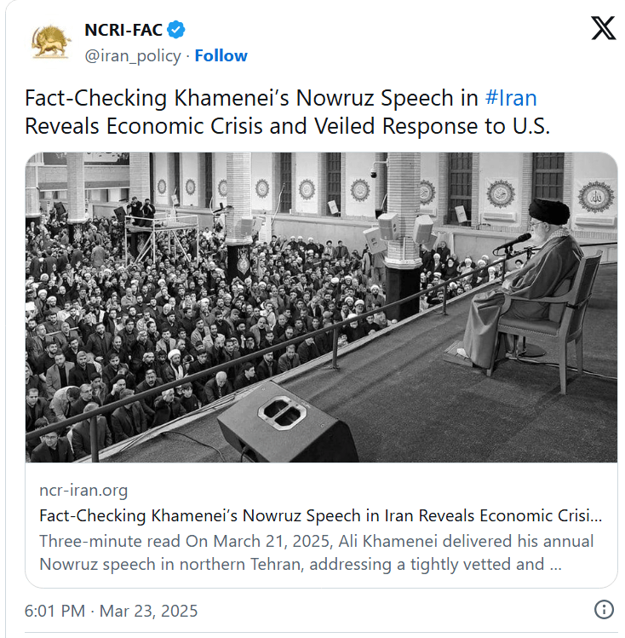Click the scaffold camera platform in the photo
The height and width of the screenshot is (638, 625).
click(162, 228)
